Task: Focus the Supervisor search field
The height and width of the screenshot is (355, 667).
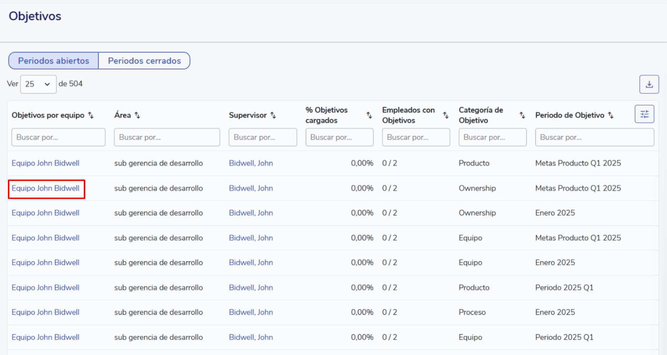Action: tap(262, 137)
